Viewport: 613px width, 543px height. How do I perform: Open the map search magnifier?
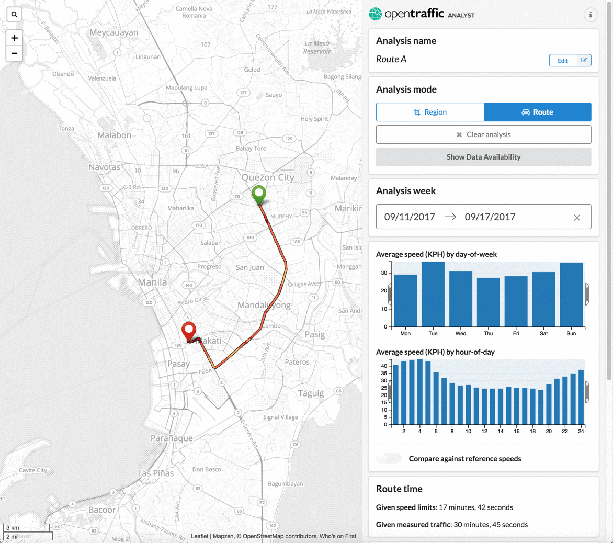pos(14,15)
